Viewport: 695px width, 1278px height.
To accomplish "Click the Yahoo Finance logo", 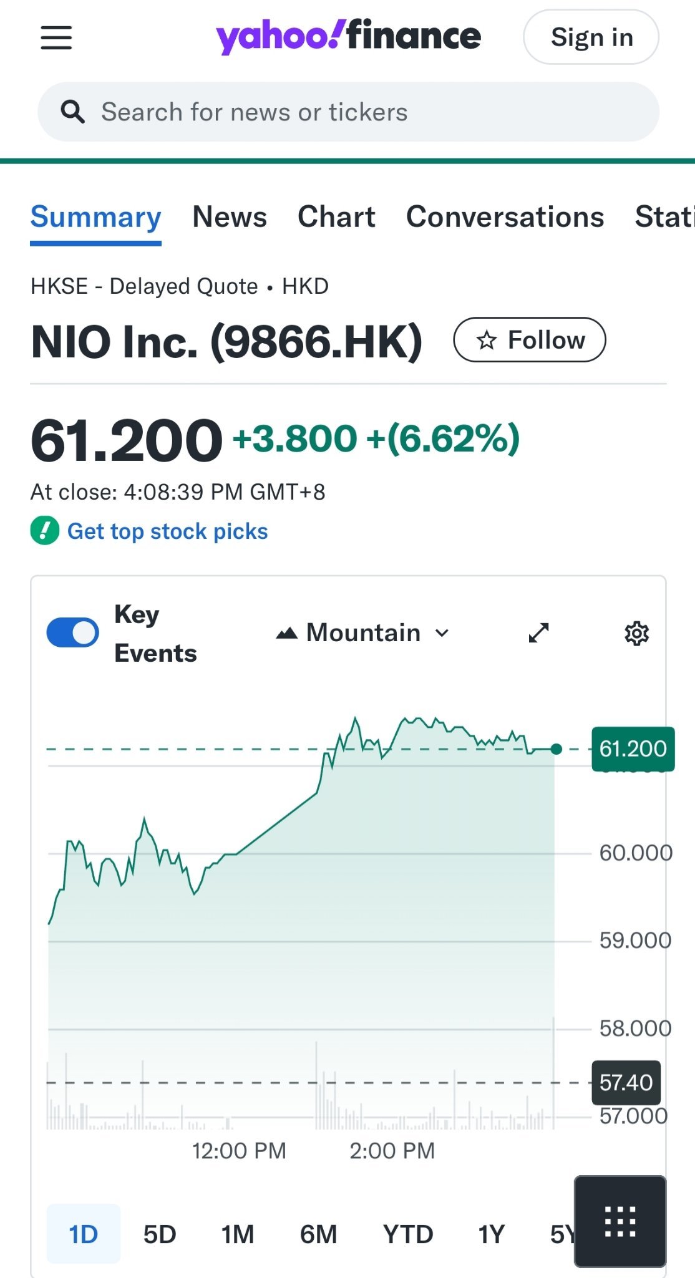I will tap(347, 36).
